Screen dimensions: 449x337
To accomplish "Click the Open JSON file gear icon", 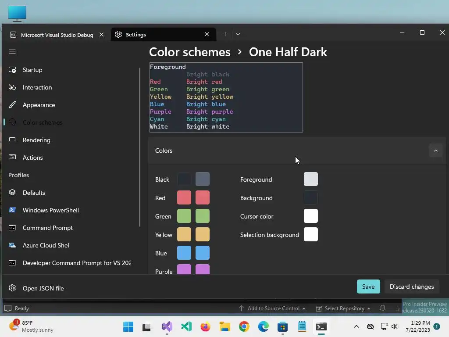I will tap(12, 288).
